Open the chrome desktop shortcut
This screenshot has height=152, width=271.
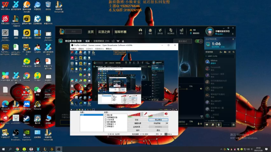[27, 77]
